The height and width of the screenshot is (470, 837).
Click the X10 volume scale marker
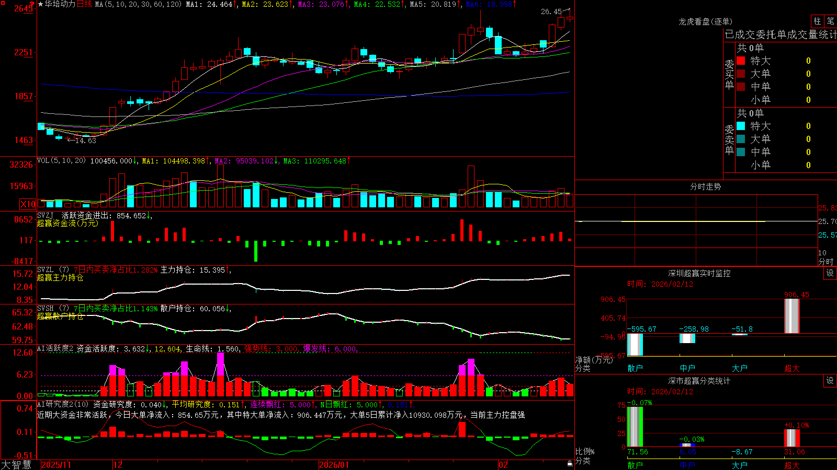[x=28, y=204]
